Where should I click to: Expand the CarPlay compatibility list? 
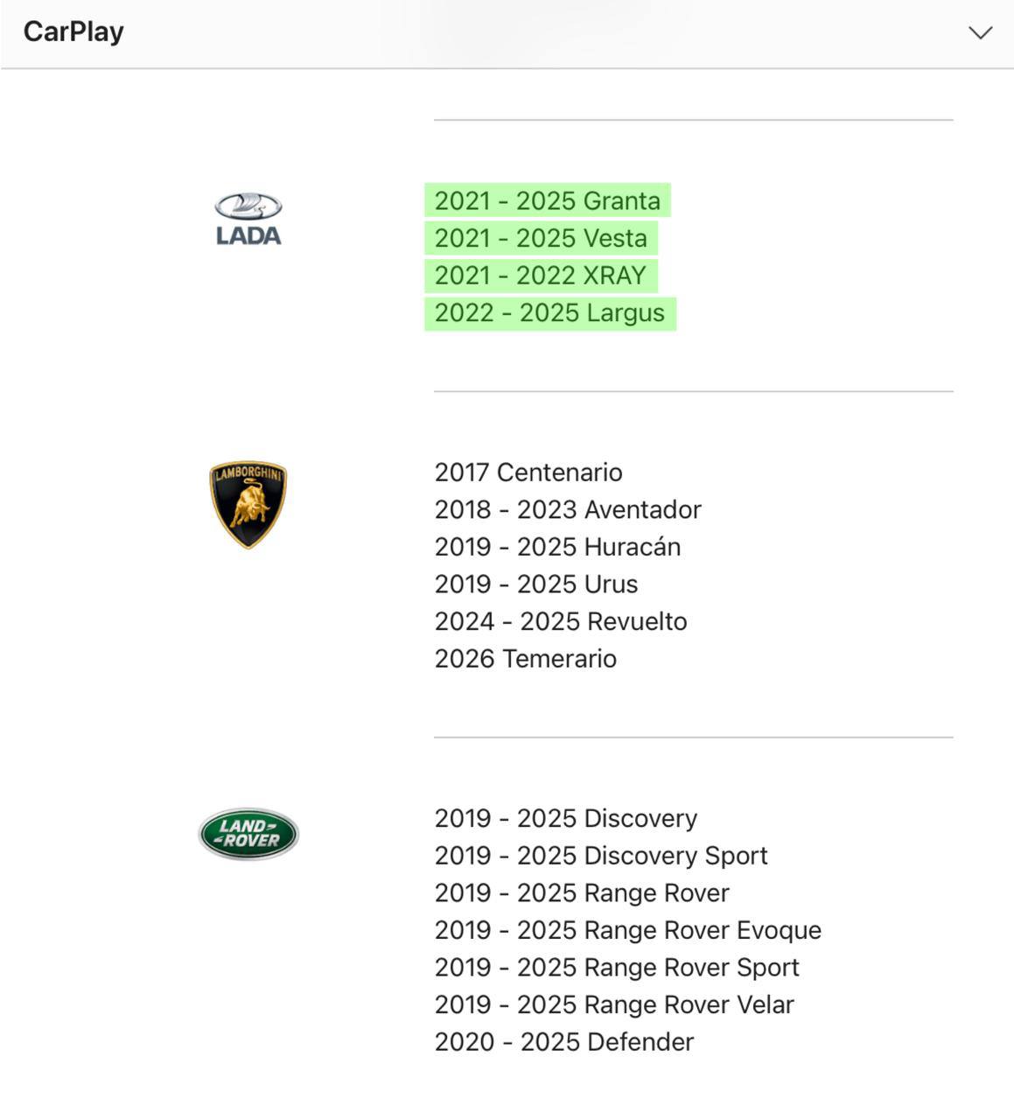pyautogui.click(x=980, y=31)
